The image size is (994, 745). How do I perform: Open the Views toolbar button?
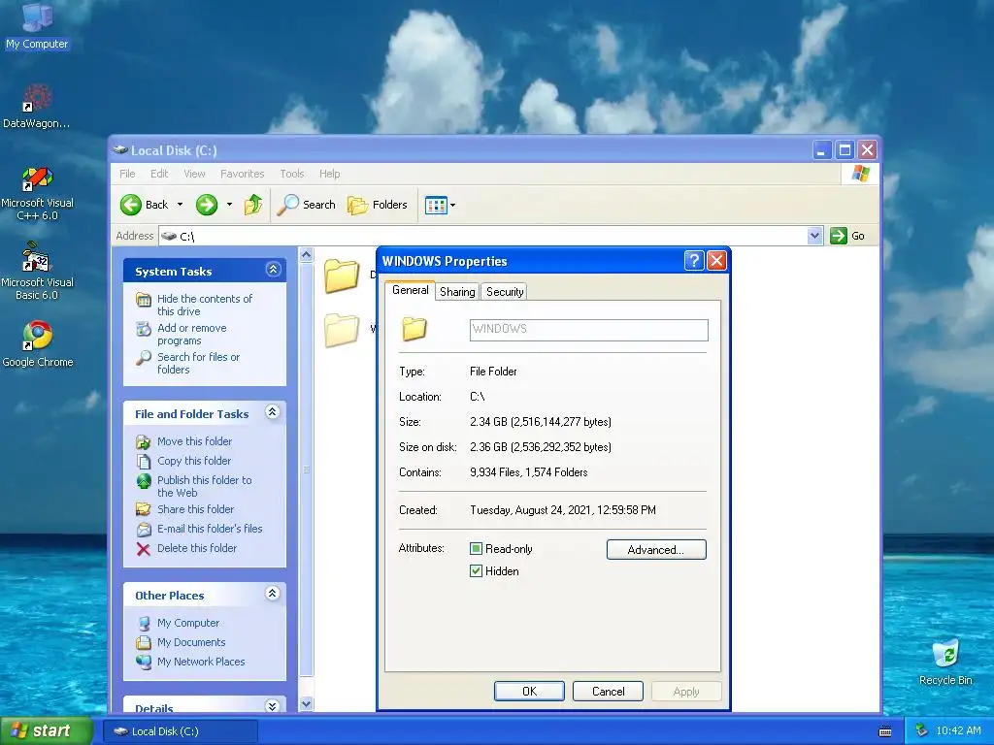tap(436, 206)
